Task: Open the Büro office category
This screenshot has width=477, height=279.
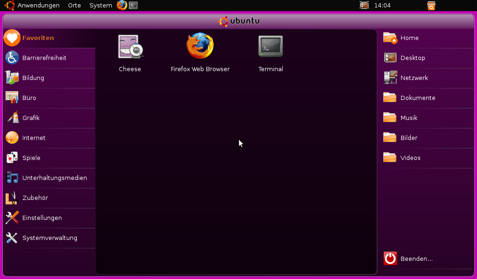Action: [49, 98]
